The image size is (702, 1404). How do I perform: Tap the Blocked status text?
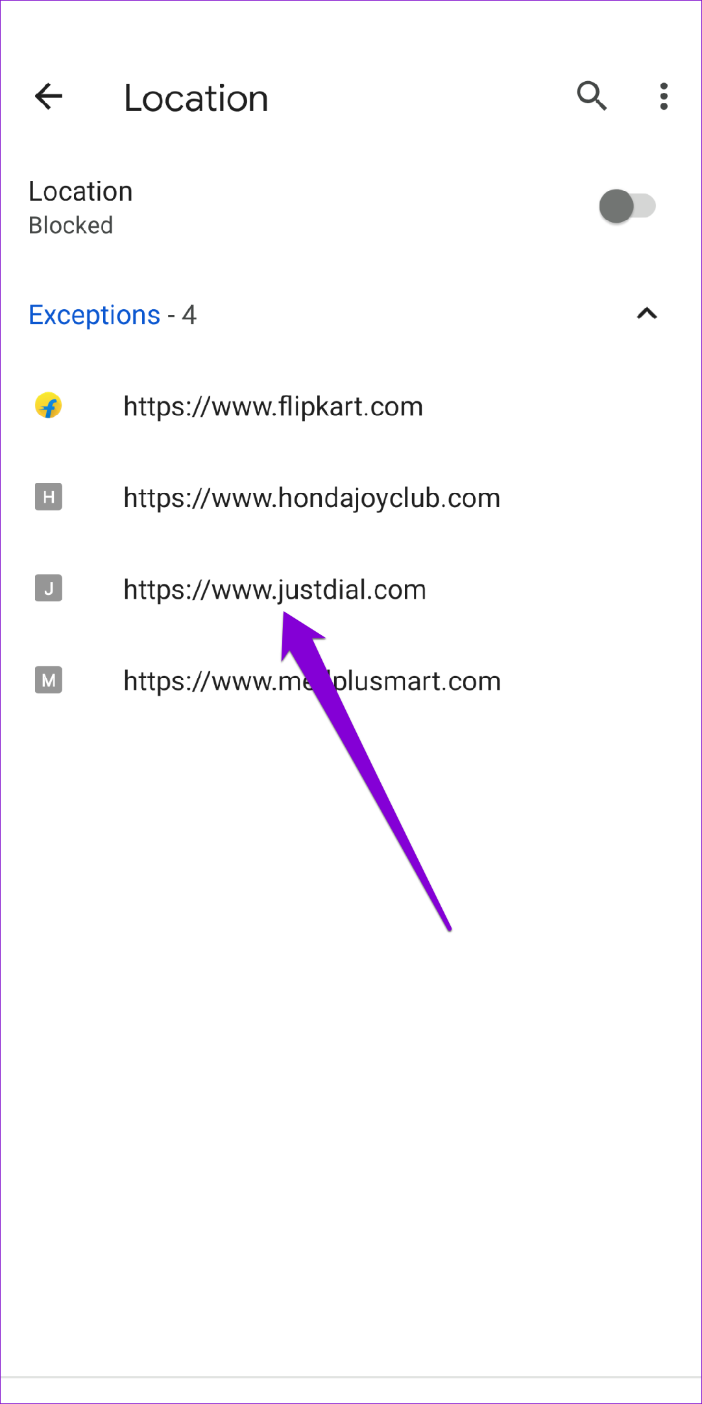71,225
